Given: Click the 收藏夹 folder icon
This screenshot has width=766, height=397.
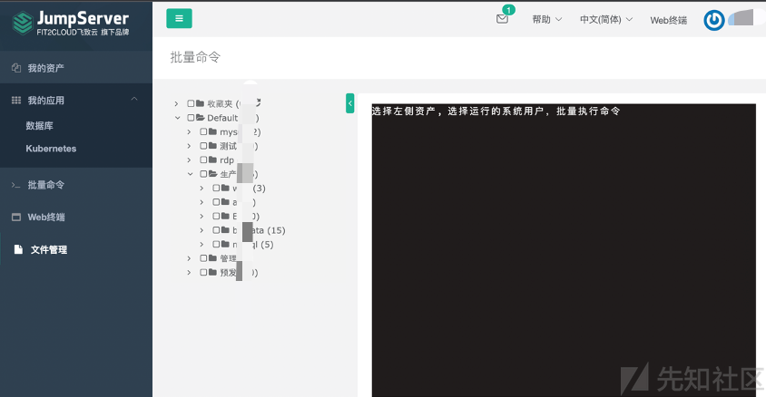Looking at the screenshot, I should point(200,103).
